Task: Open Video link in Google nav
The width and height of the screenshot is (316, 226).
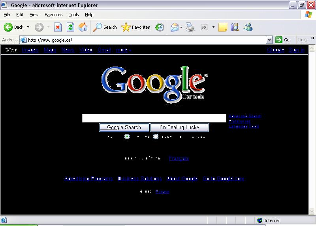Action: (x=86, y=50)
